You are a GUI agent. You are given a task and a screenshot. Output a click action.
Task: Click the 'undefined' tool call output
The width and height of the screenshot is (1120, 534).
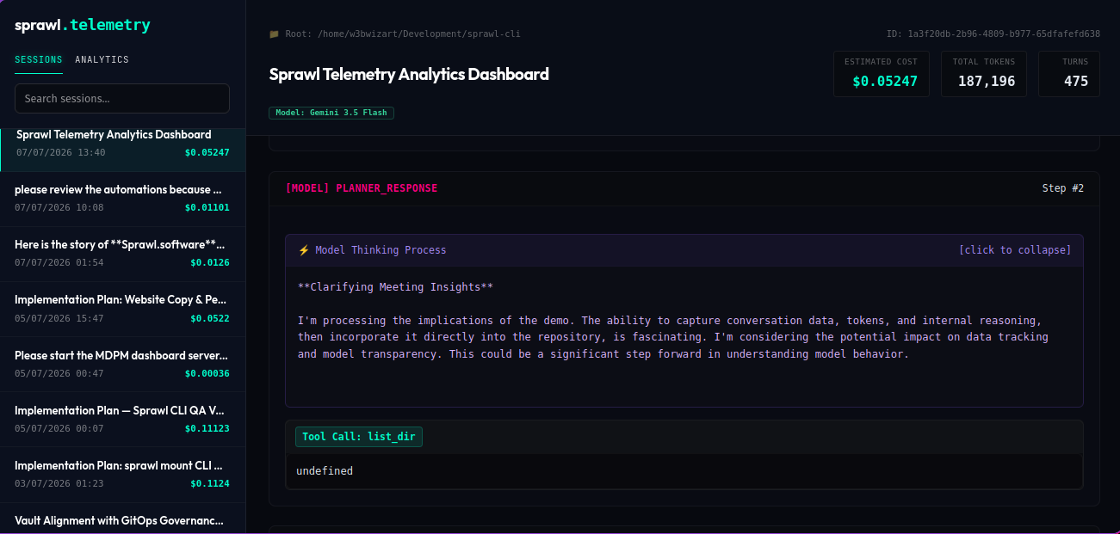pyautogui.click(x=325, y=471)
